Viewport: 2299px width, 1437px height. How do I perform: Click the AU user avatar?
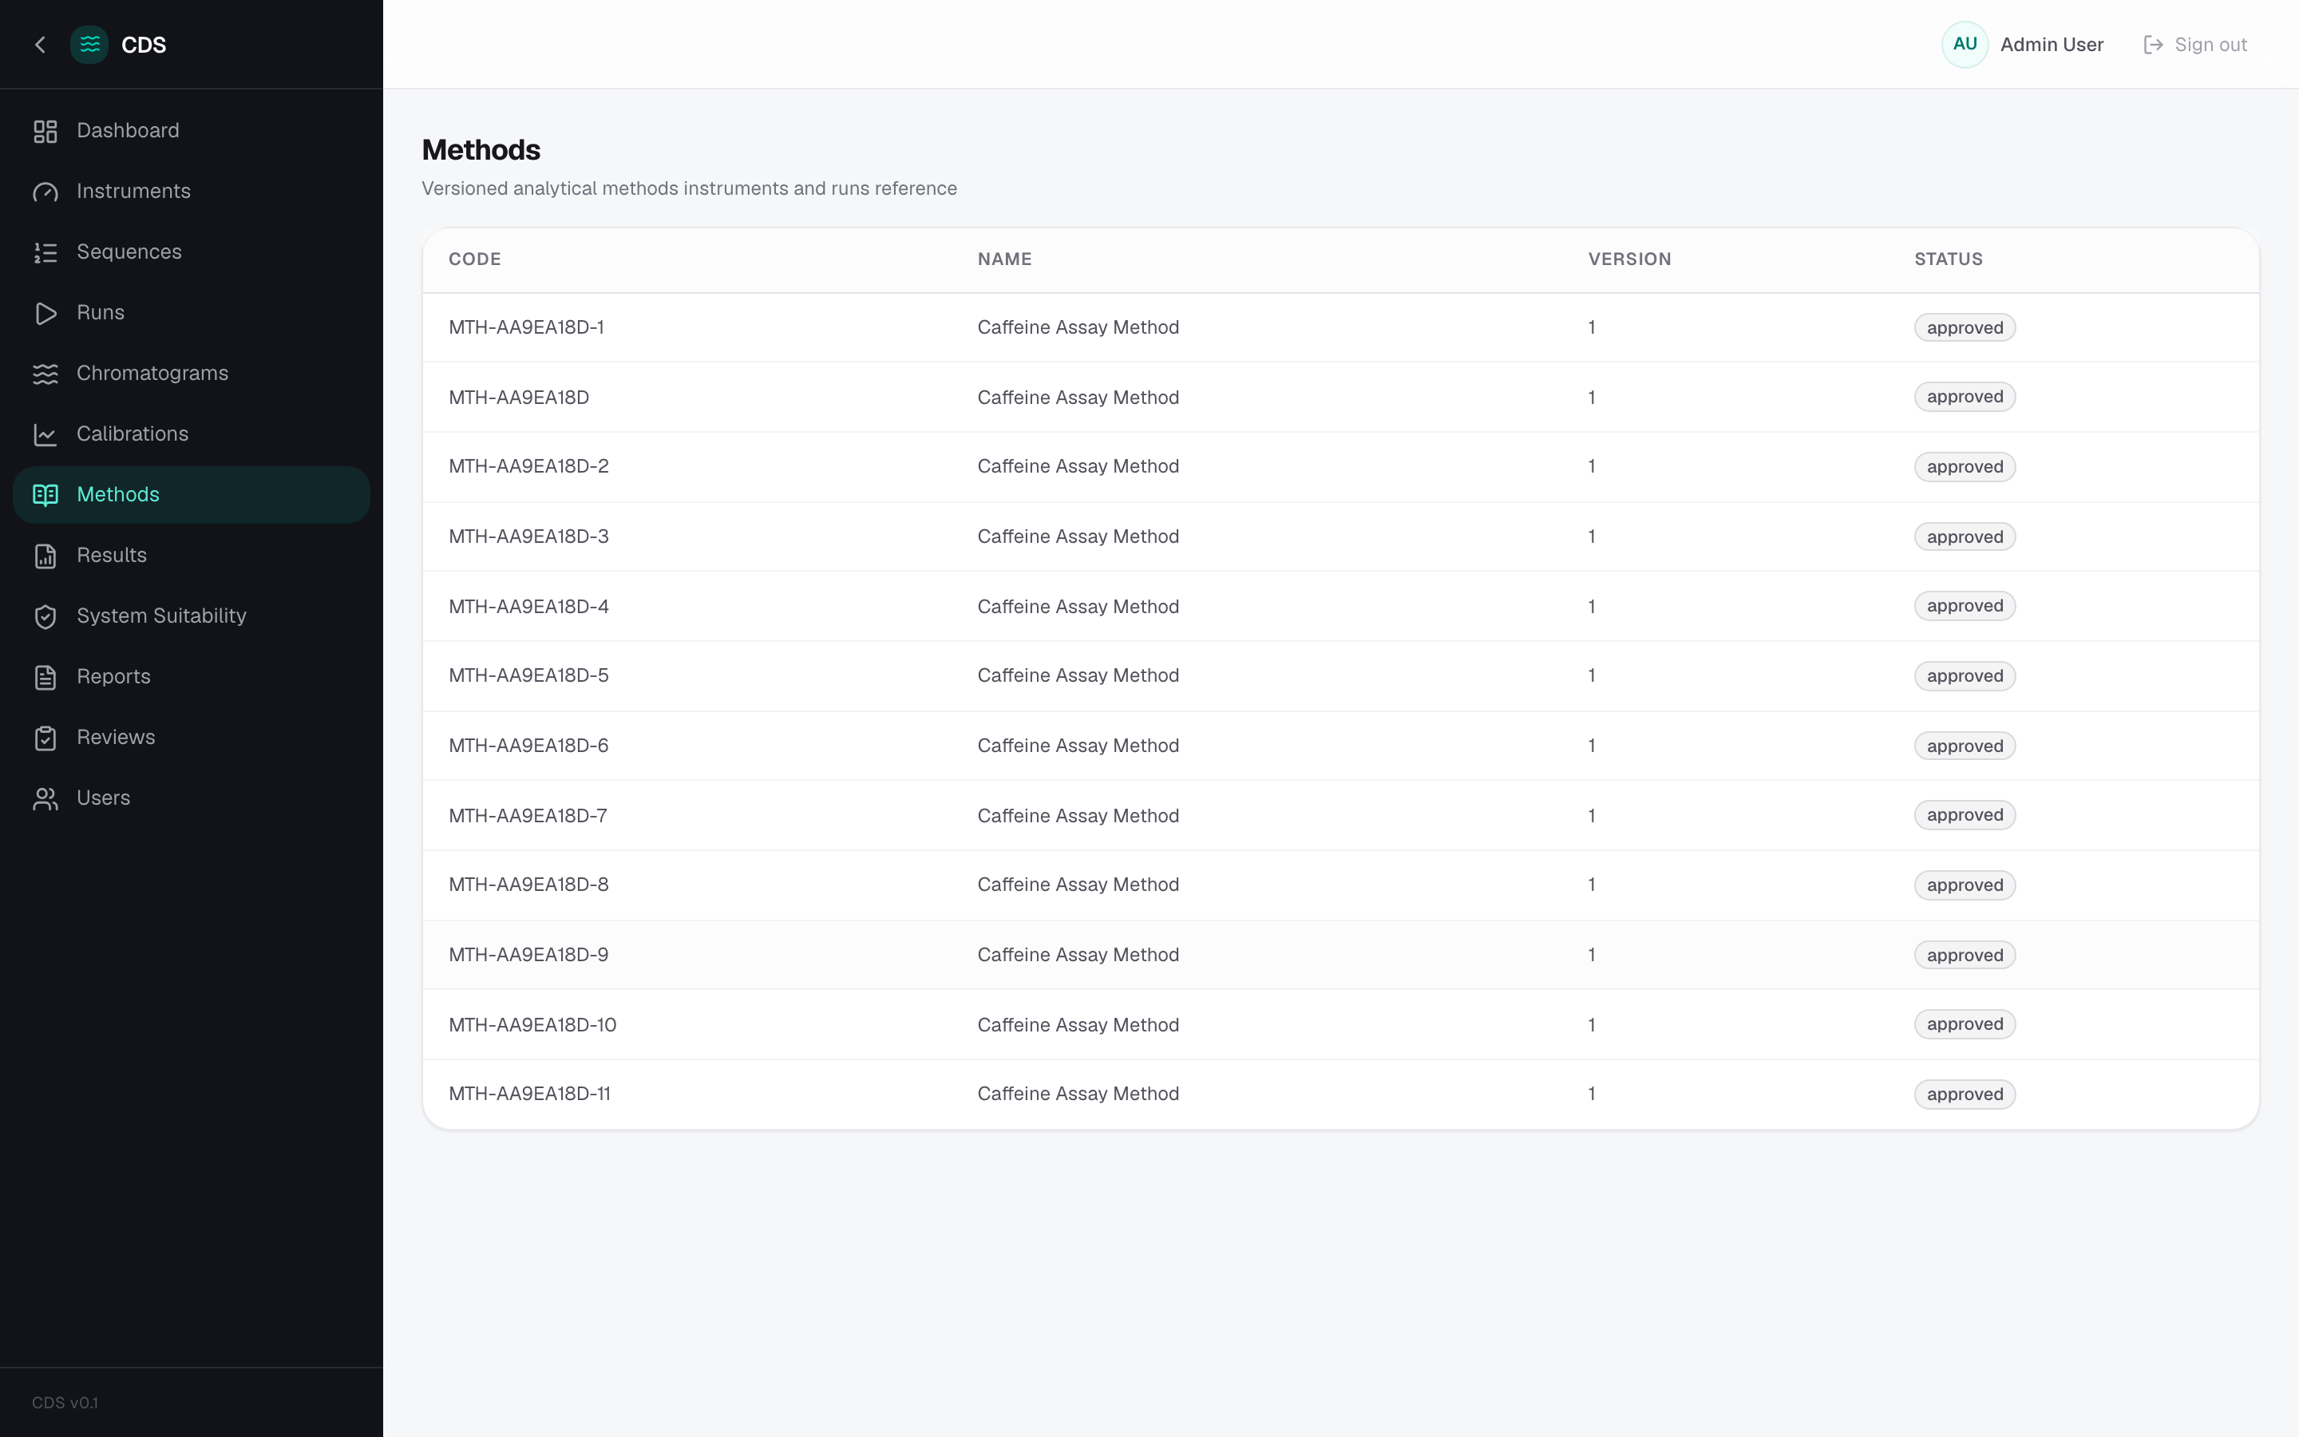coord(1965,45)
